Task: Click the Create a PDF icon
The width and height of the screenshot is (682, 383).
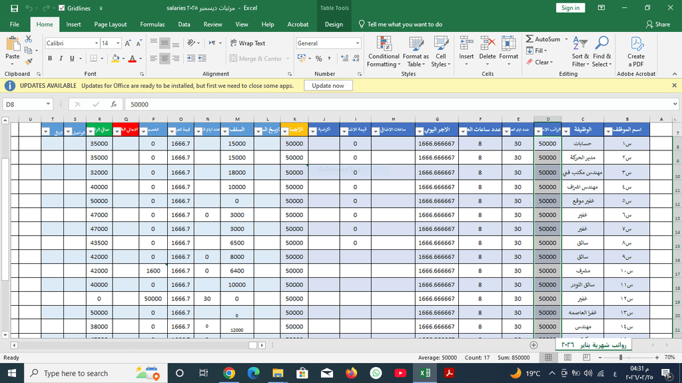Action: pos(636,45)
